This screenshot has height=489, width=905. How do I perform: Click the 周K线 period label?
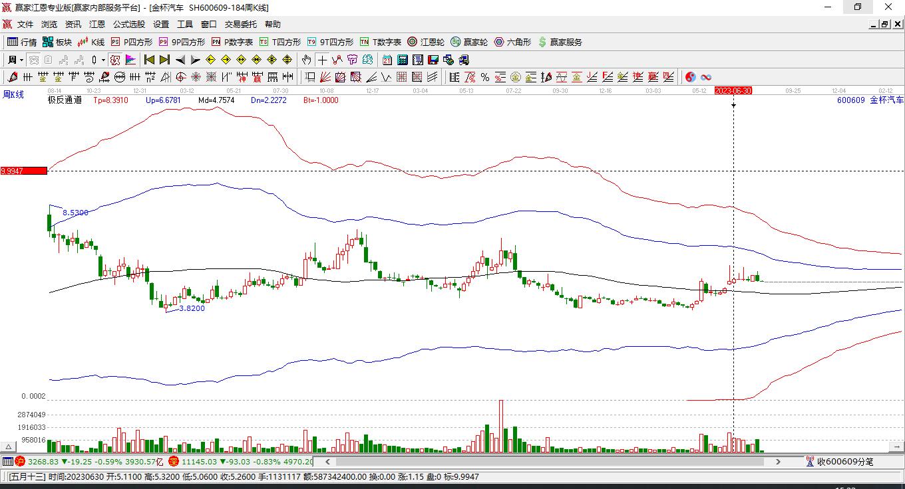[x=13, y=95]
